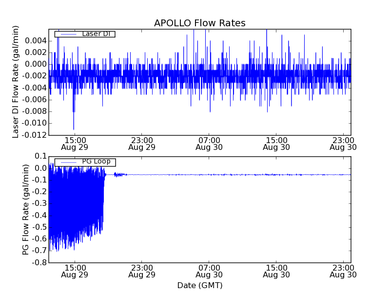
Task: Click the 0.004 tick on Laser DI axis
Action: tap(36, 40)
